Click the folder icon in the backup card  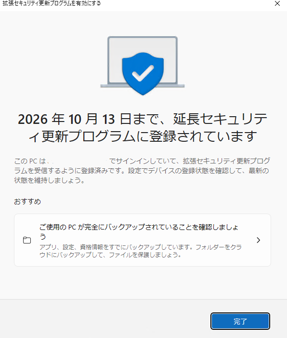coord(27,240)
